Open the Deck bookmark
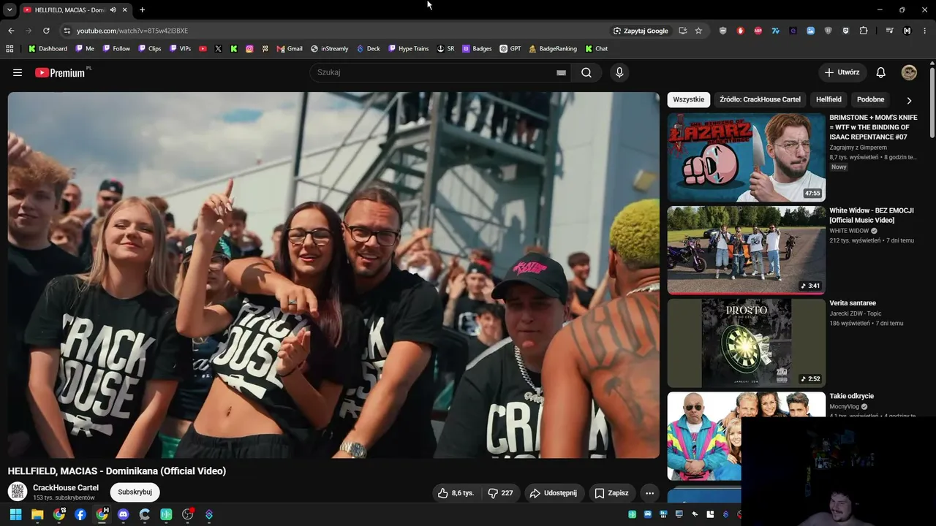 [368, 49]
